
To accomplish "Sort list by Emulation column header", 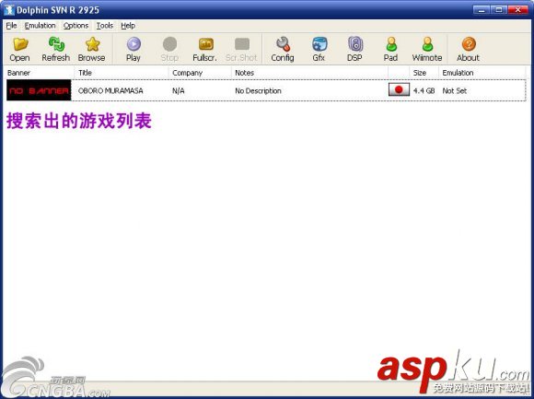I will (x=482, y=73).
